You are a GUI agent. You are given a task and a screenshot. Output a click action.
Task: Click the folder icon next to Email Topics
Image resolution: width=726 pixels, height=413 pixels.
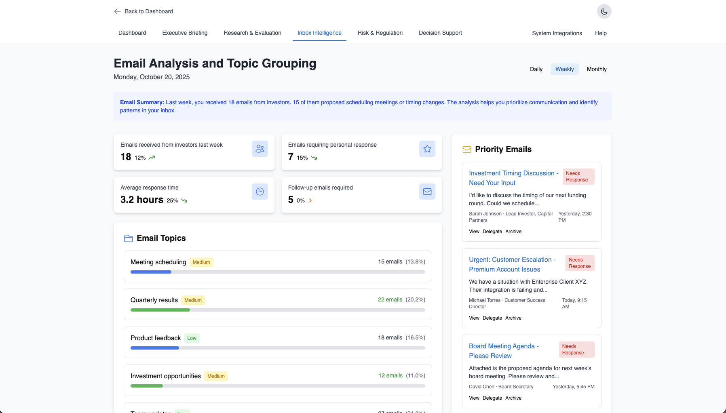(128, 238)
